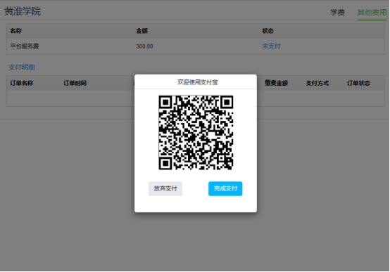Click the 欢迎使用支付宝 dialog title
390x272 pixels.
[x=198, y=82]
